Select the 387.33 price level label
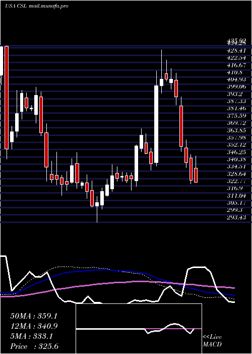This screenshot has width=252, height=354. [236, 101]
